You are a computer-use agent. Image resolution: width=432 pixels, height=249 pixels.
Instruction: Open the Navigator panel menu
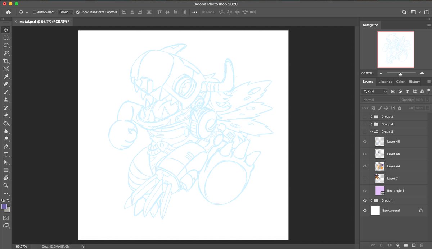[428, 25]
